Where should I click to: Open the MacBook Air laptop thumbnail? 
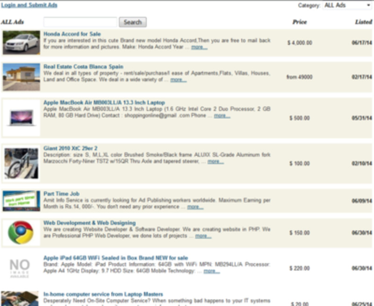point(22,118)
